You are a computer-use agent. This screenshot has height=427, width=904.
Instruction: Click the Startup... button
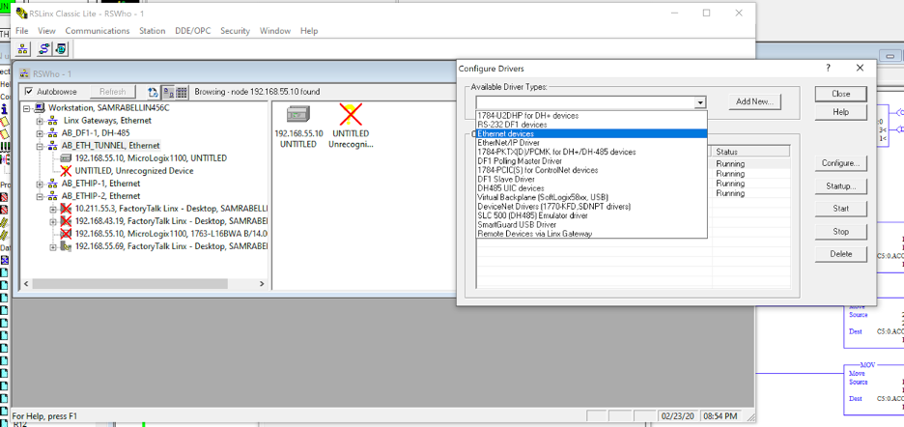point(841,186)
